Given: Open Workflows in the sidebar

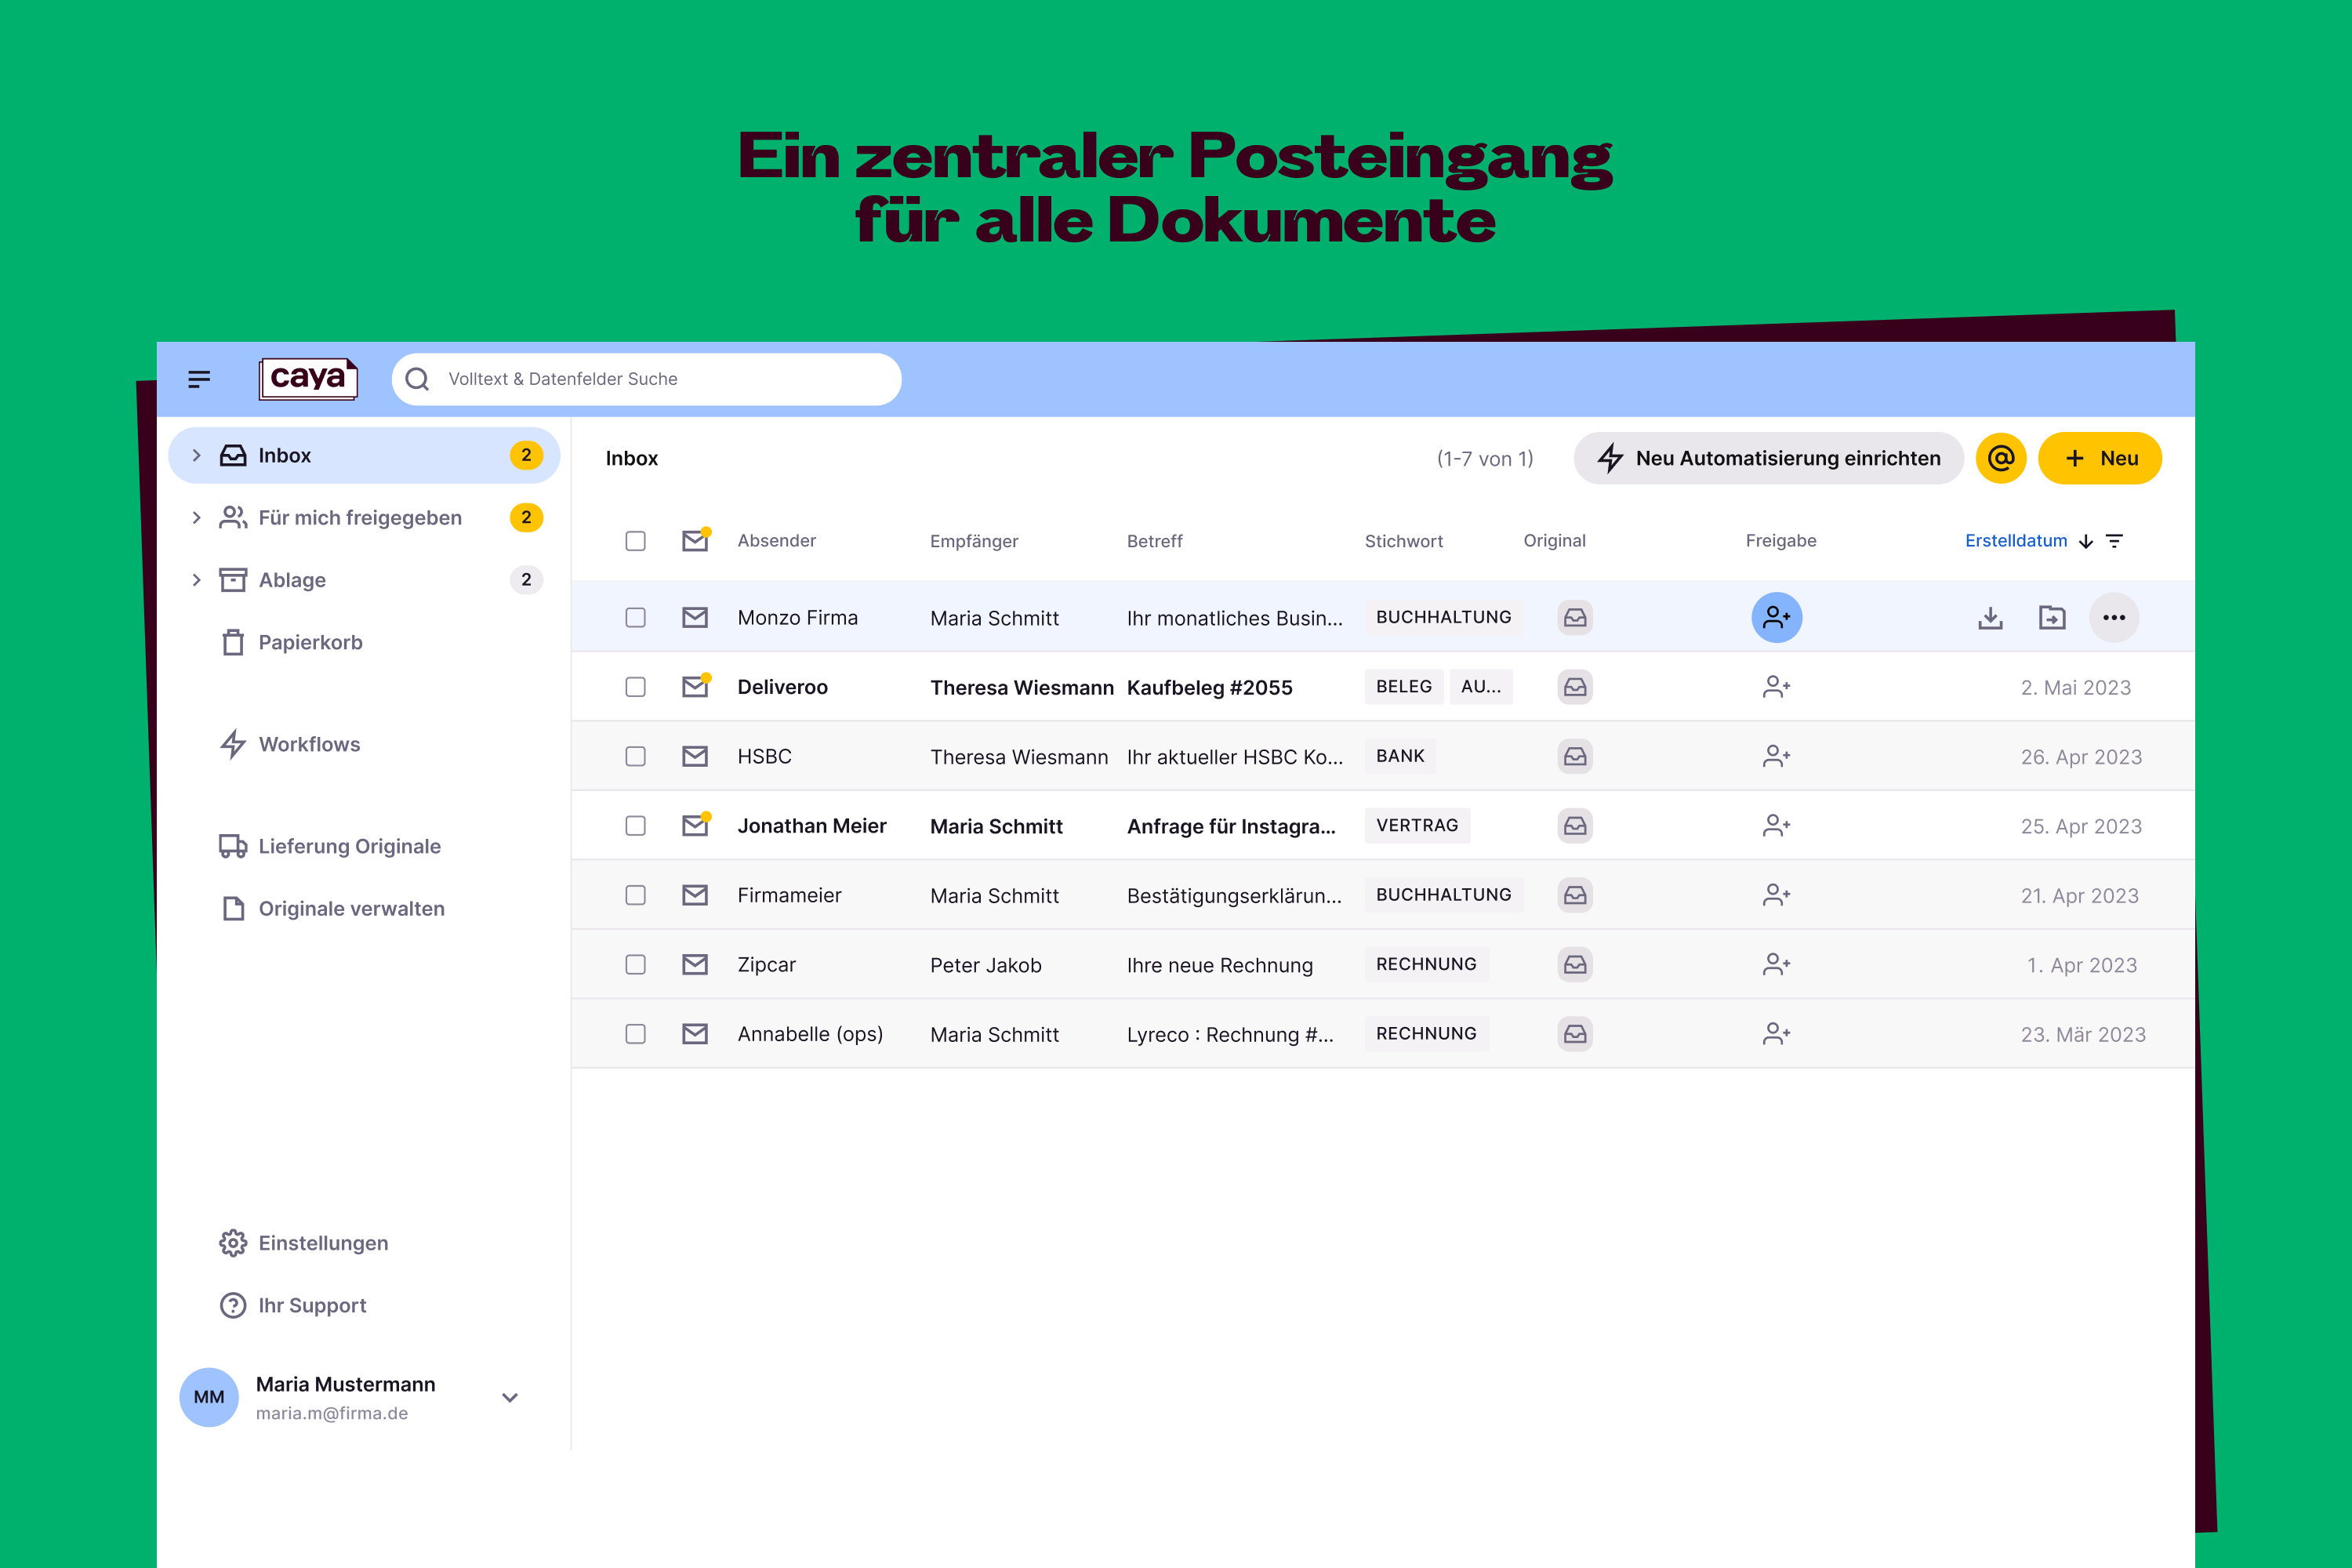Looking at the screenshot, I should (x=308, y=744).
